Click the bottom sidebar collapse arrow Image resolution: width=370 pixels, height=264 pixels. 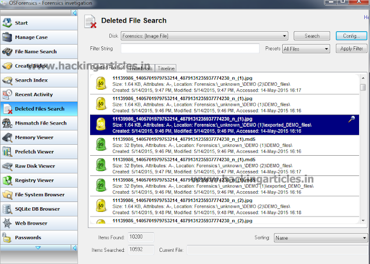click(75, 248)
